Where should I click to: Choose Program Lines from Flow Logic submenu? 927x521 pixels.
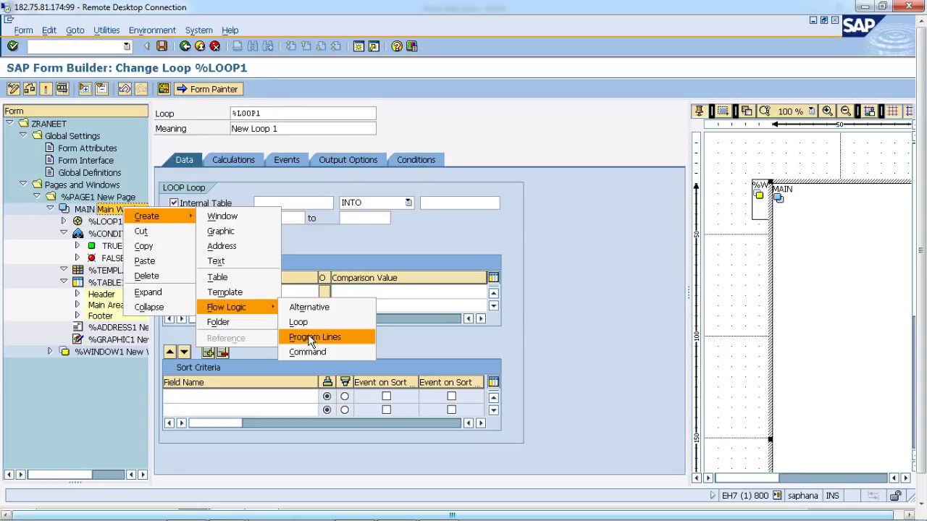pyautogui.click(x=327, y=337)
